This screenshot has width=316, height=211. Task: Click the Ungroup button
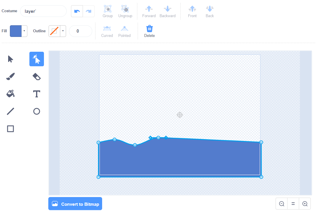pyautogui.click(x=125, y=11)
